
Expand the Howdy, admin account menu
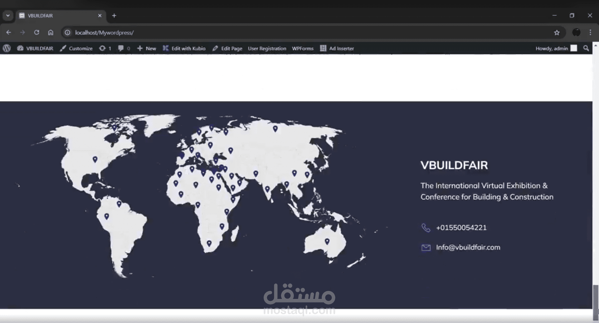coord(552,48)
